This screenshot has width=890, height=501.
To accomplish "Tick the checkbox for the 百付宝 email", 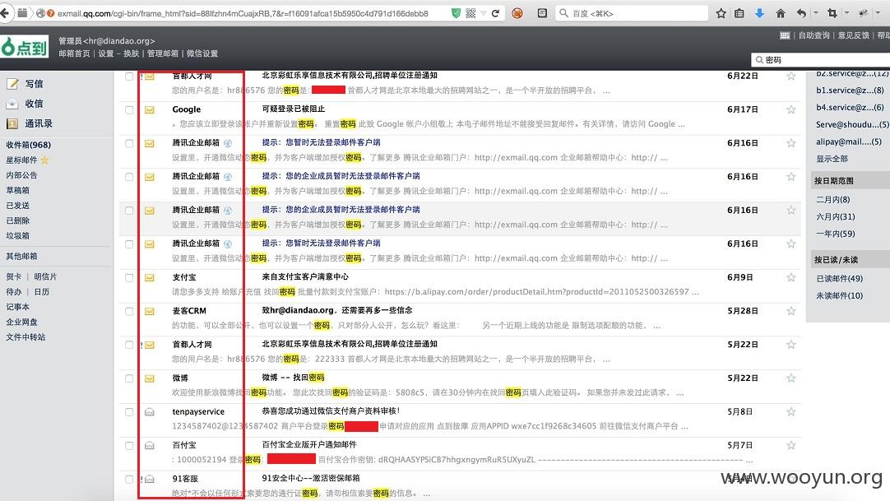I will pyautogui.click(x=129, y=446).
